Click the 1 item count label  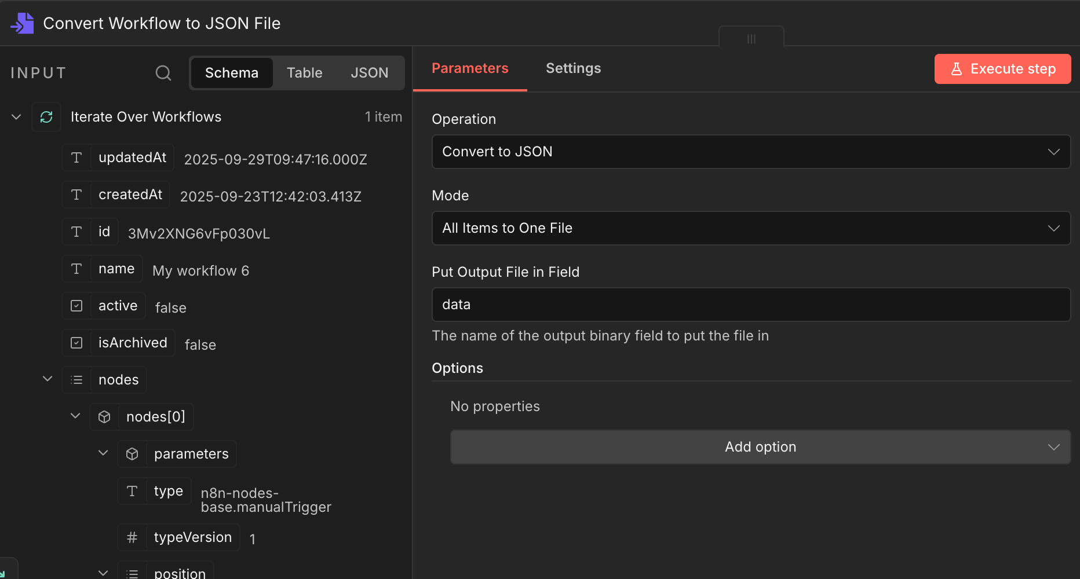384,117
